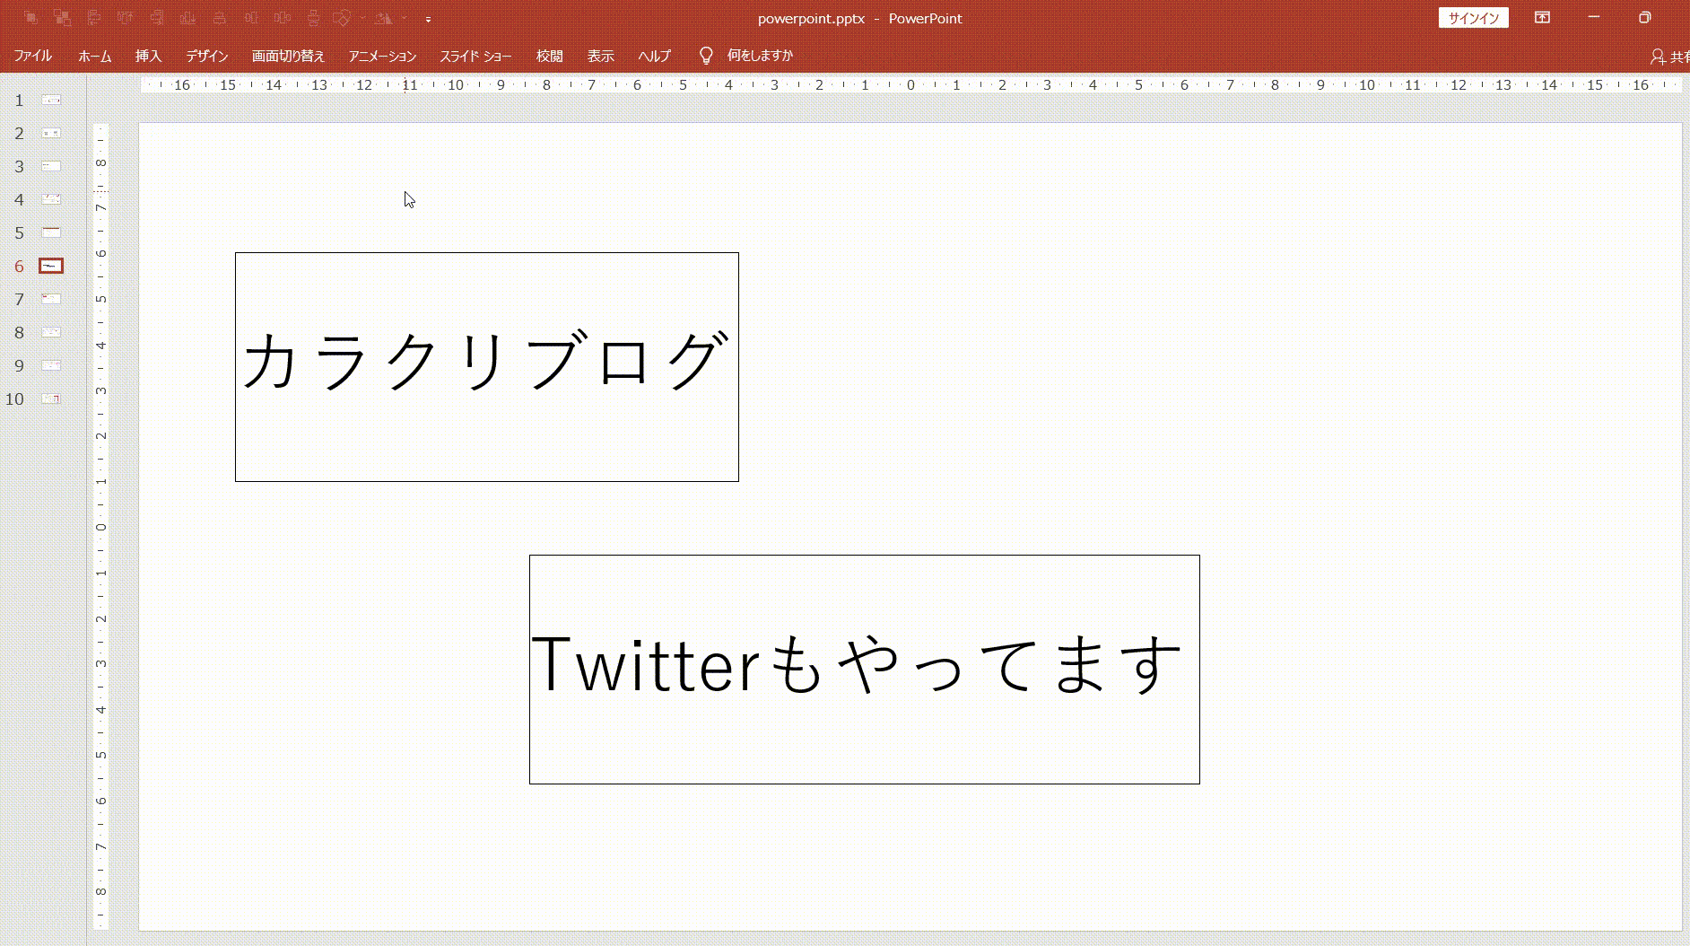Select slide 4 thumbnail
Image resolution: width=1690 pixels, height=946 pixels.
point(52,199)
